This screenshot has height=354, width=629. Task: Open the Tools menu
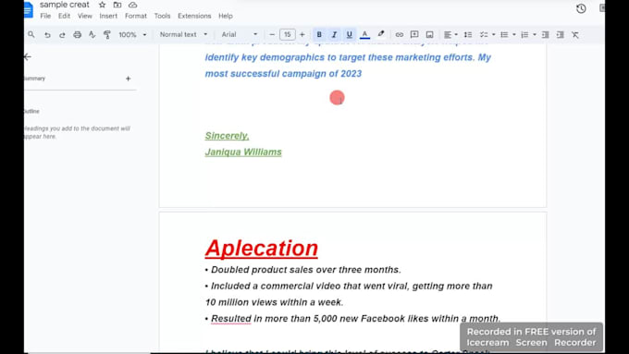(162, 16)
